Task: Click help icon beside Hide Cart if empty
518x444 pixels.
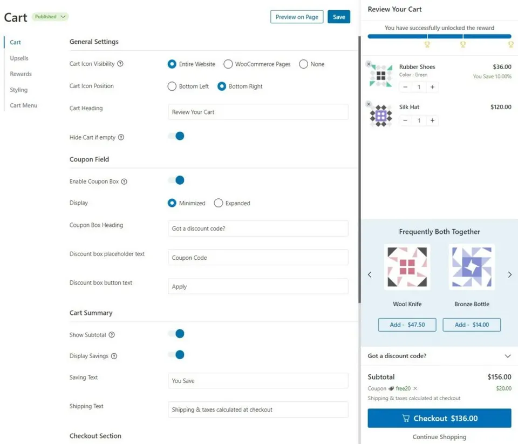Action: (121, 137)
